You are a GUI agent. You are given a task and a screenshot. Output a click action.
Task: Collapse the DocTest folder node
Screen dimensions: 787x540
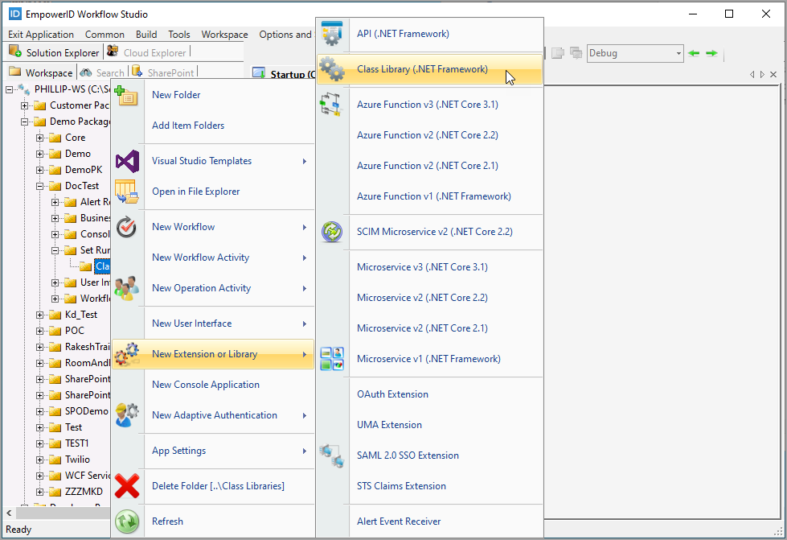pos(40,186)
